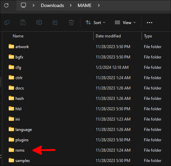Click the This PC monitor icon
This screenshot has width=171, height=166.
click(x=23, y=5)
